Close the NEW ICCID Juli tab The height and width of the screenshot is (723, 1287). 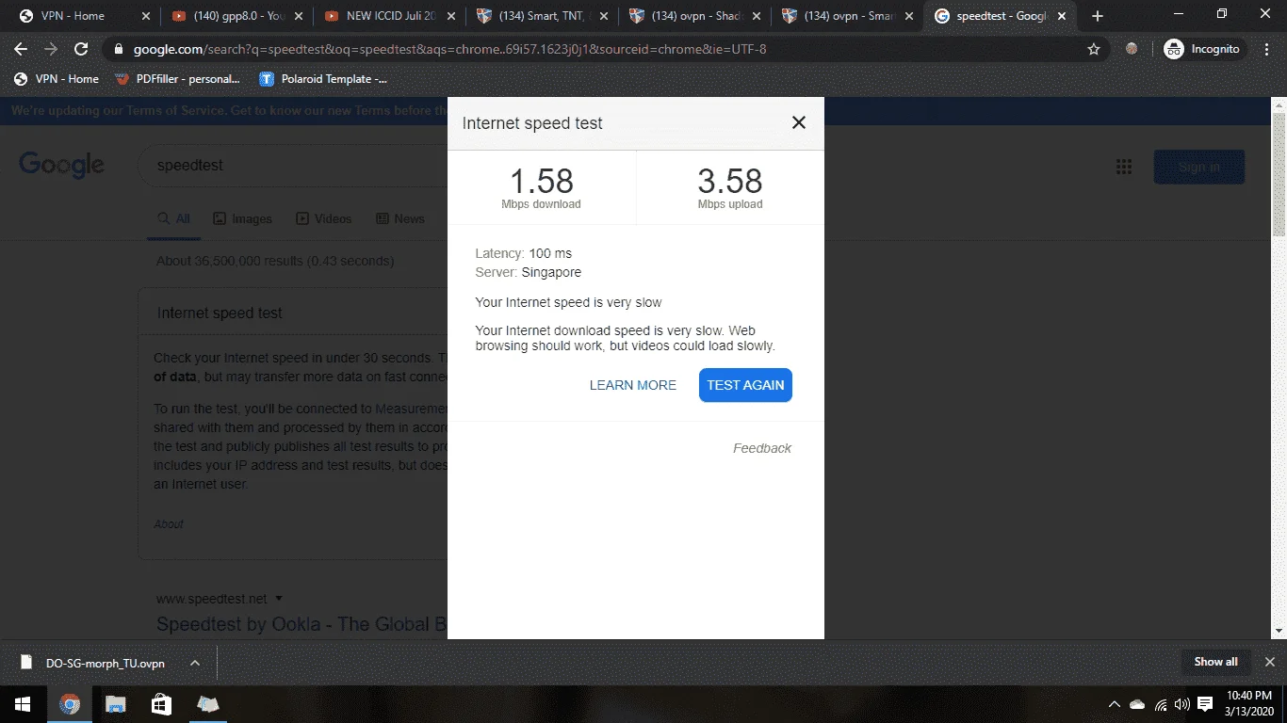coord(449,16)
